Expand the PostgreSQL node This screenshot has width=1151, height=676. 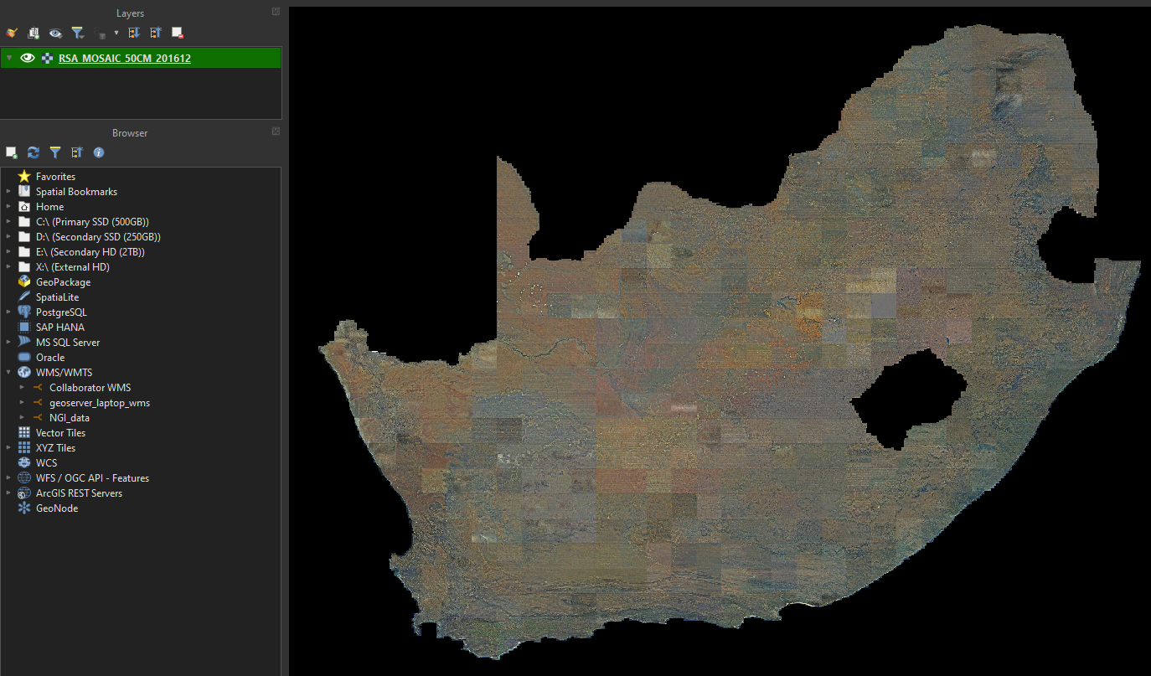pyautogui.click(x=8, y=312)
